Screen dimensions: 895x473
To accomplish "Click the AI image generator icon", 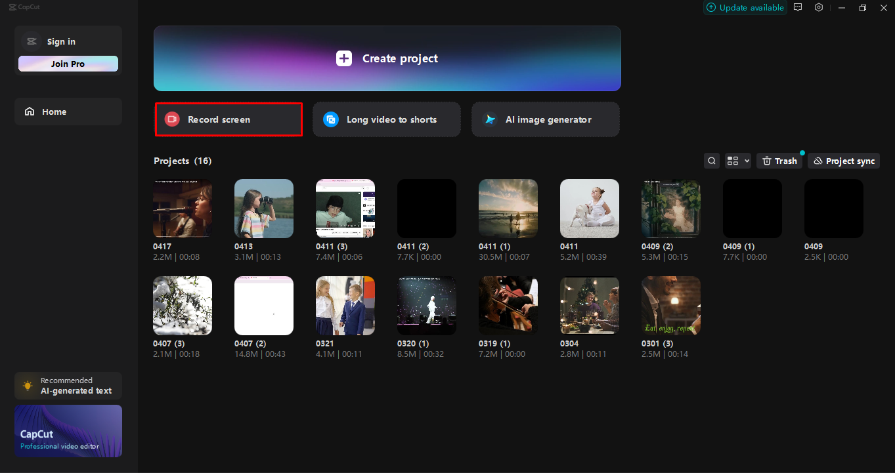I will [x=490, y=119].
